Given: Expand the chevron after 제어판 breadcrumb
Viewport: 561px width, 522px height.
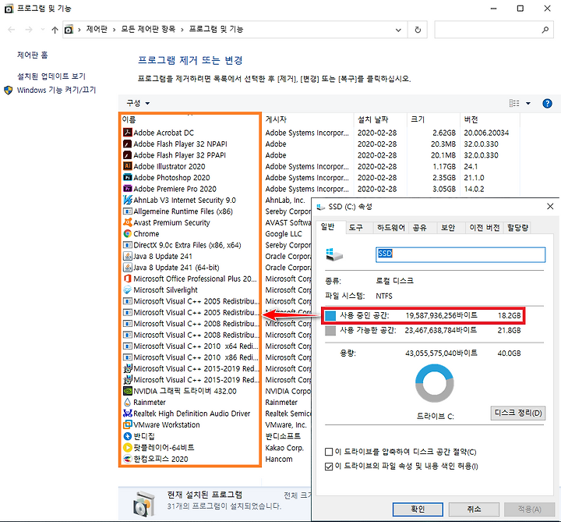Looking at the screenshot, I should (114, 30).
